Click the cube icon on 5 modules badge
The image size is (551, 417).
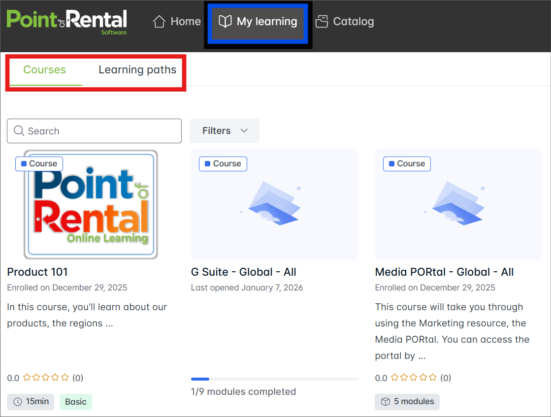pyautogui.click(x=386, y=402)
